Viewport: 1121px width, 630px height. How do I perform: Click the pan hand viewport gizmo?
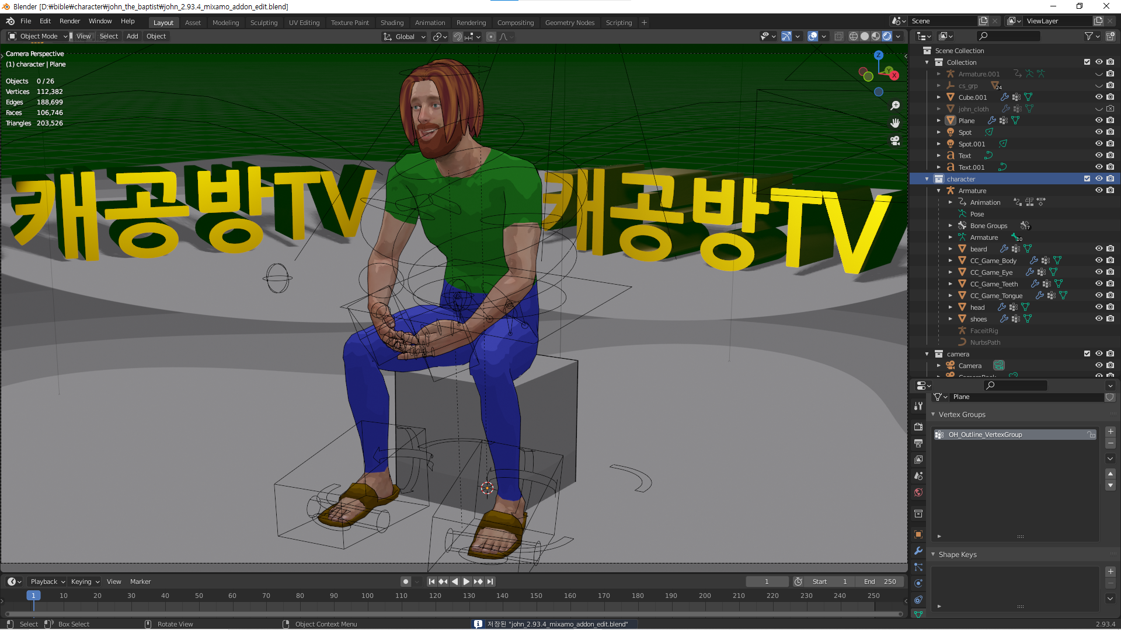point(895,123)
